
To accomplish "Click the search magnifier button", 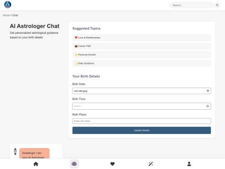I will click(x=217, y=5).
